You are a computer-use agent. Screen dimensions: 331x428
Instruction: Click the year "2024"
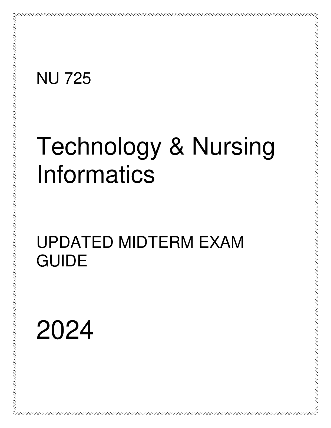click(x=65, y=330)
